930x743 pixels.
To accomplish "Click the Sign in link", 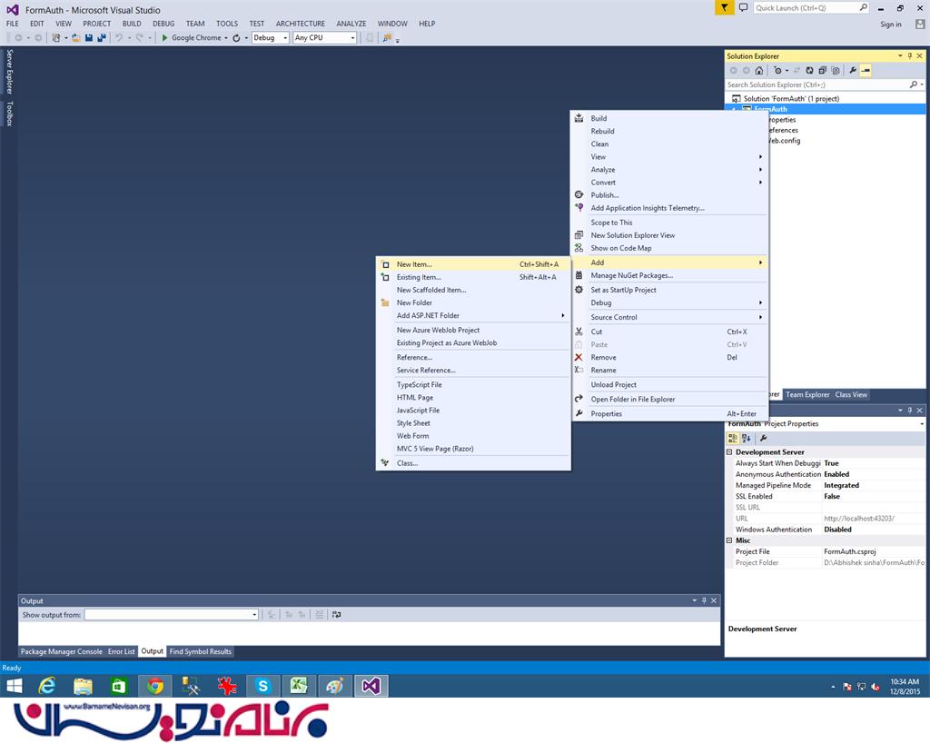I will (x=890, y=25).
